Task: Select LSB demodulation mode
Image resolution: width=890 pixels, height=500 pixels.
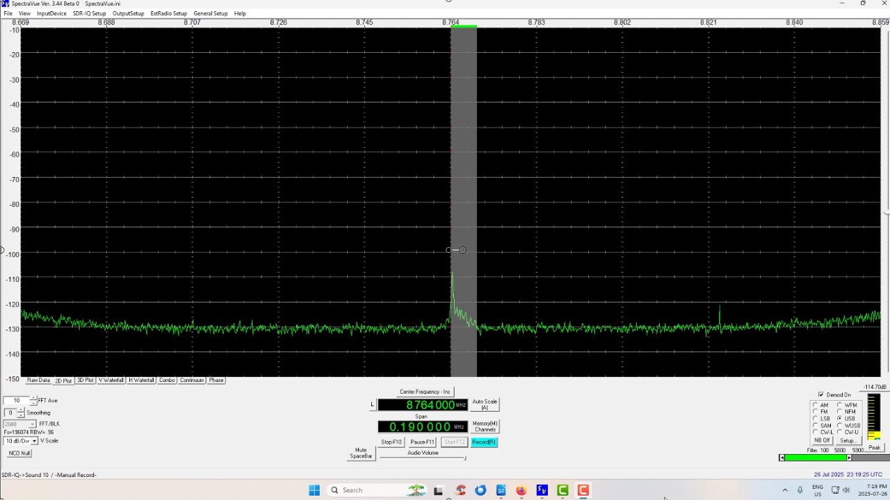Action: tap(815, 419)
